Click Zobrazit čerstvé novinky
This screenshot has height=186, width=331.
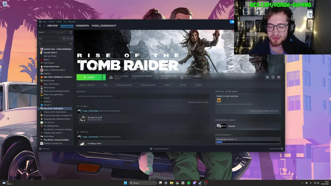point(198,102)
